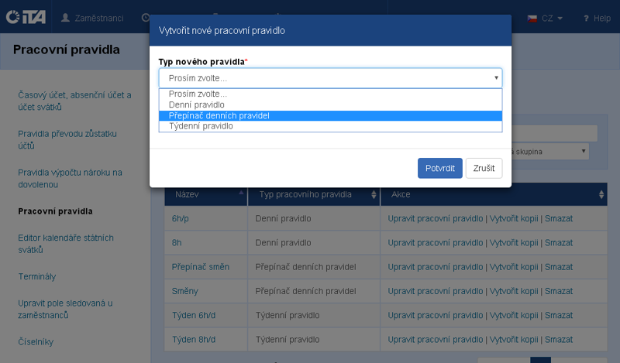Viewport: 620px width, 363px height.
Task: Click sort arrows in Akce column
Action: (601, 194)
